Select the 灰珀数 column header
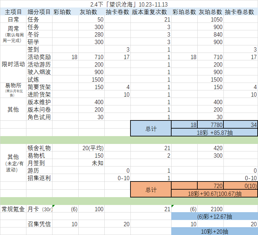 click(91, 12)
